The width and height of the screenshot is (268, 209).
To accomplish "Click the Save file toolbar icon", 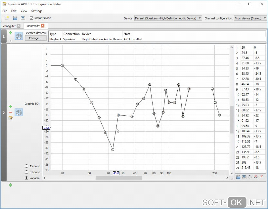I will tap(23, 18).
